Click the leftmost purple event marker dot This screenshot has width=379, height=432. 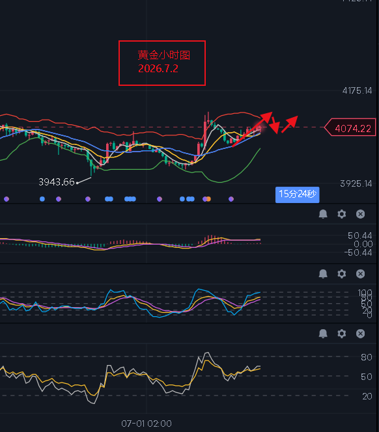pos(7,199)
